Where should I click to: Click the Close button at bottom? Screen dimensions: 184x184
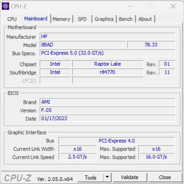tap(165, 177)
